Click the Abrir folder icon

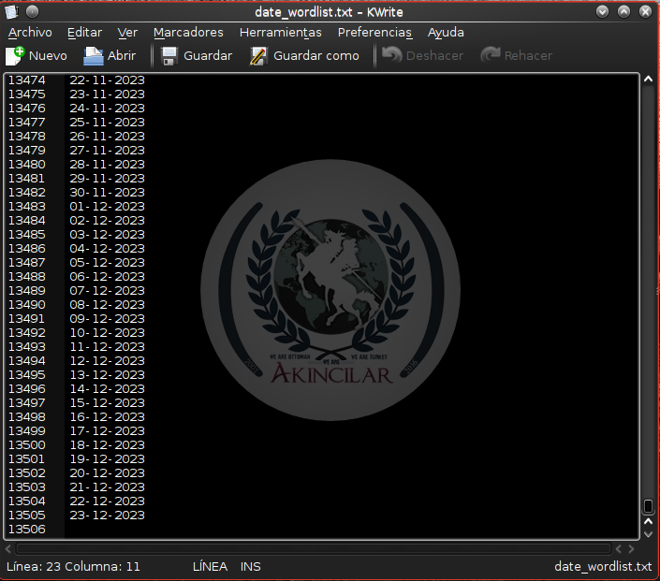pyautogui.click(x=93, y=55)
